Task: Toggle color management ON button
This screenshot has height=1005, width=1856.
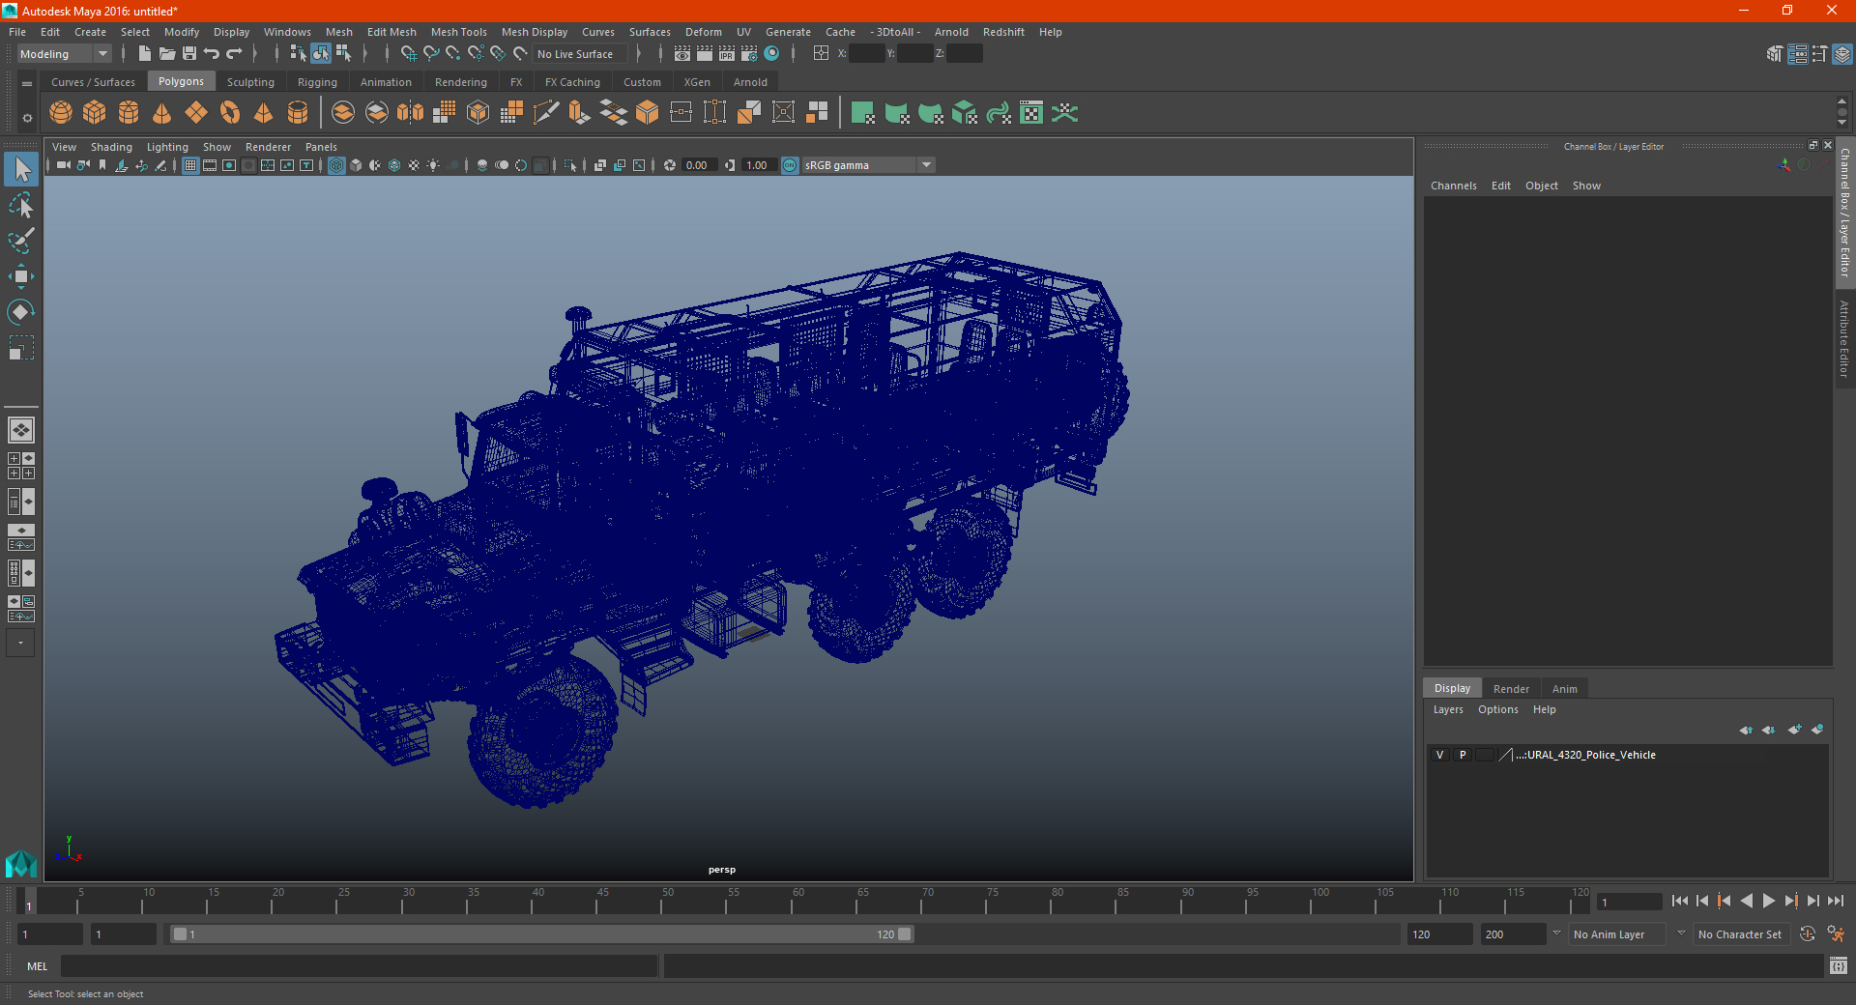Action: pos(790,165)
